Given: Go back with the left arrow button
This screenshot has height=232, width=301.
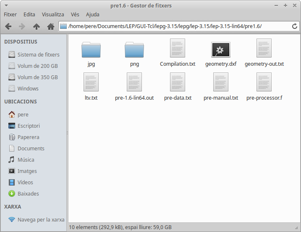Looking at the screenshot, I should coord(8,26).
